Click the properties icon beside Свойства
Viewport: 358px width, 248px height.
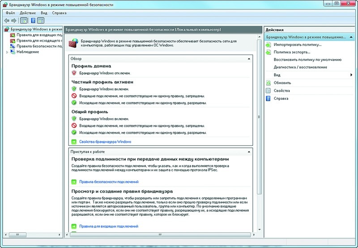click(x=268, y=91)
